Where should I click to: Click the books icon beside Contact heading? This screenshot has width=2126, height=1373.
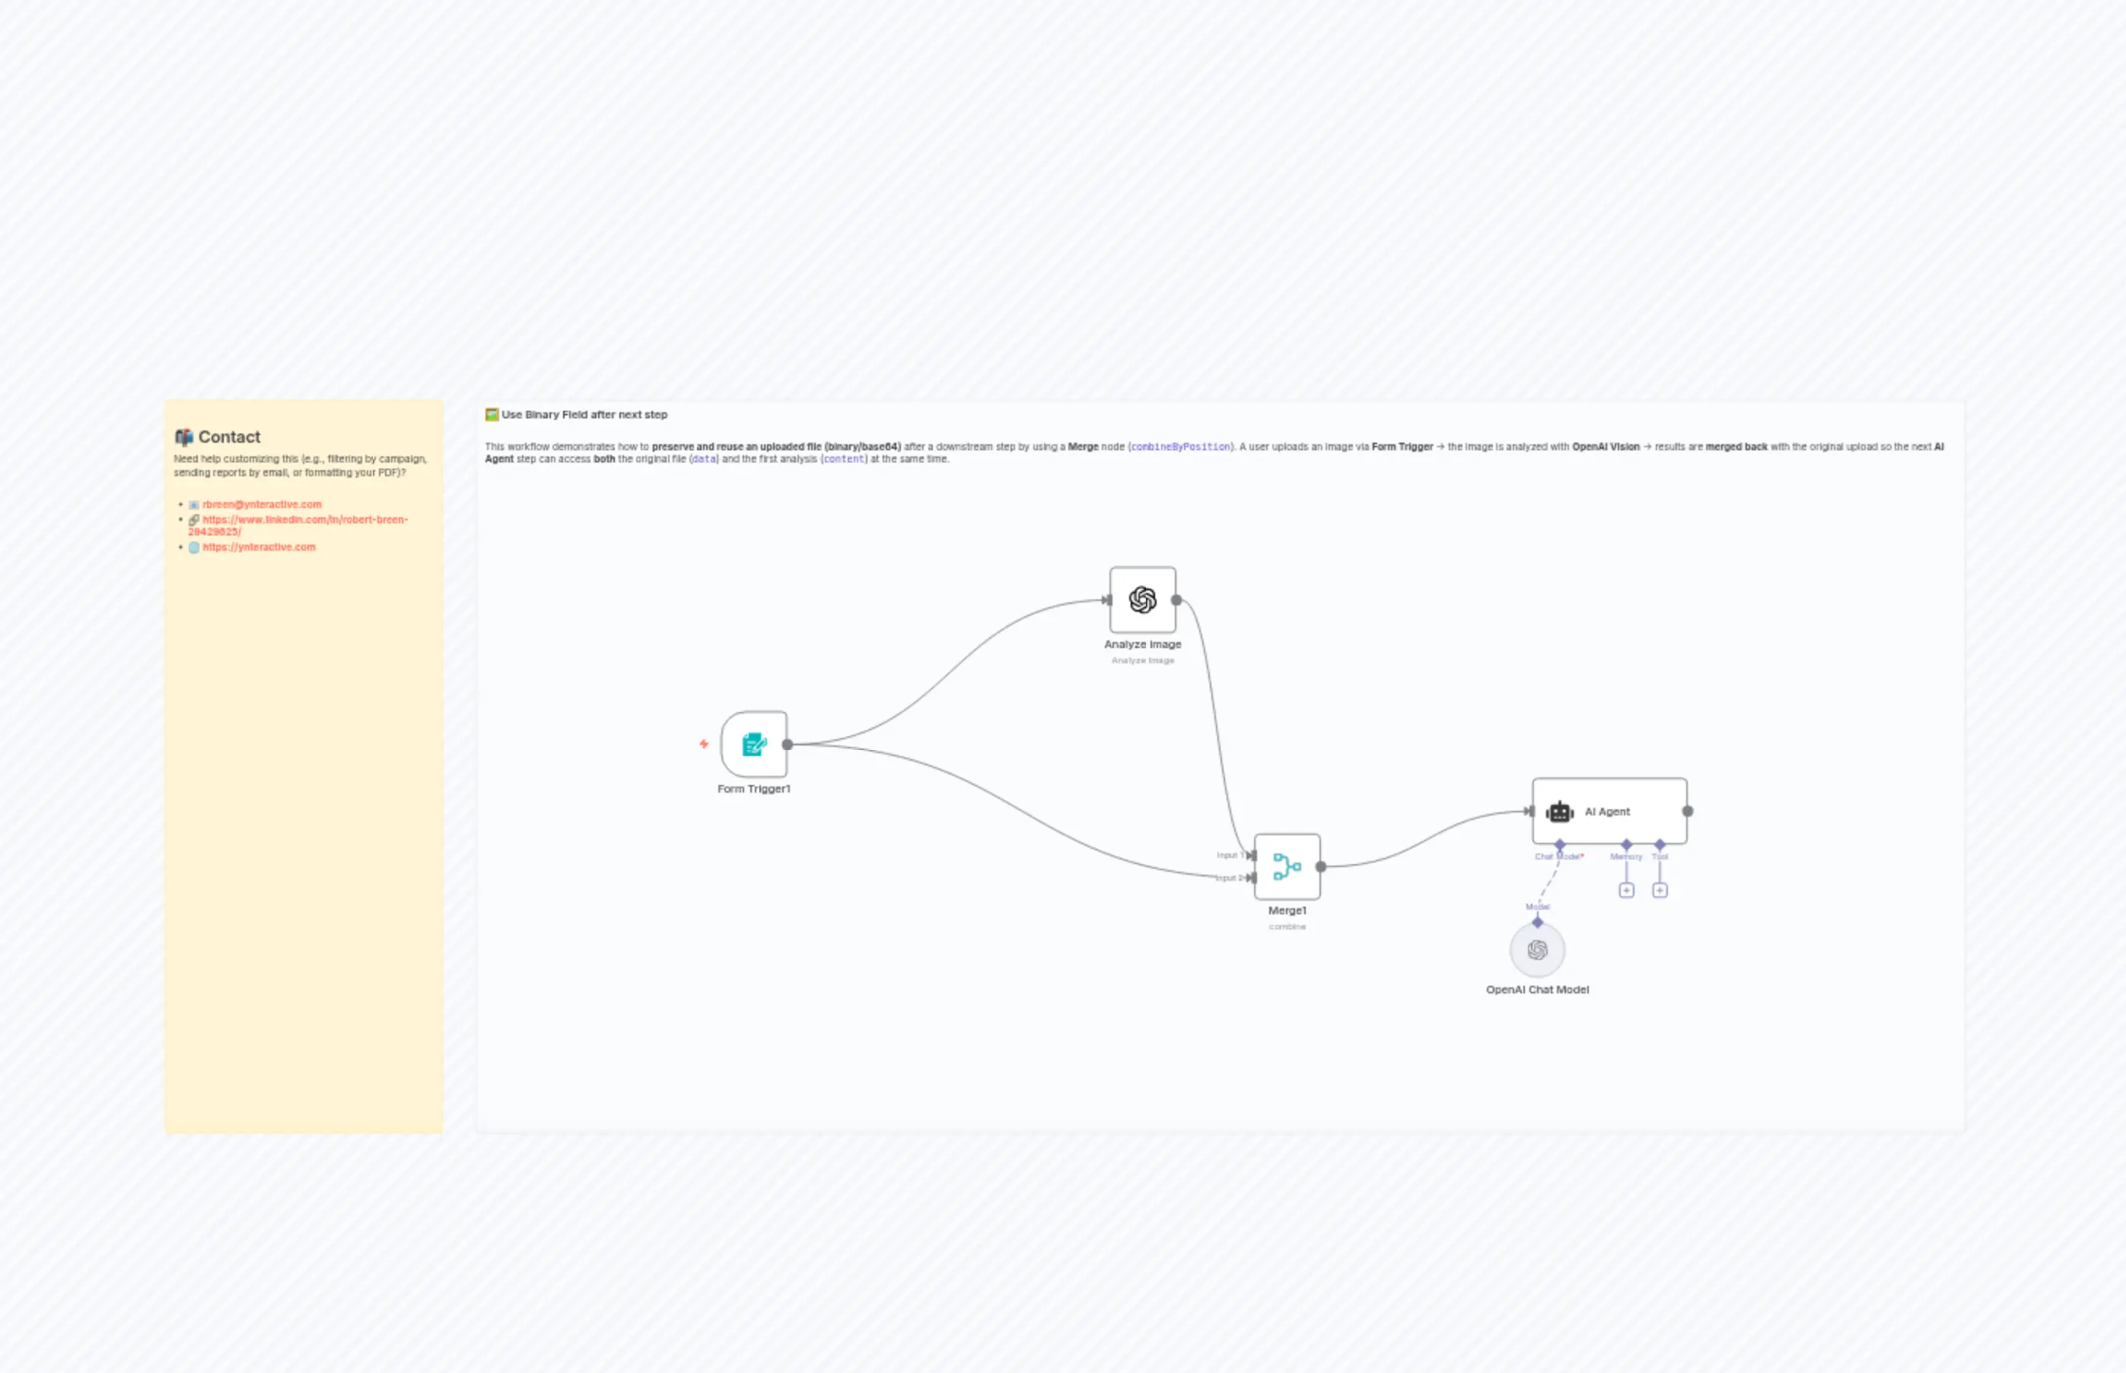[x=183, y=436]
